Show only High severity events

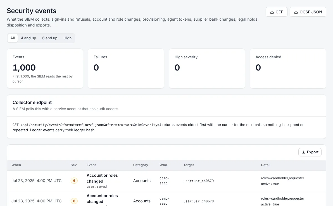68,38
